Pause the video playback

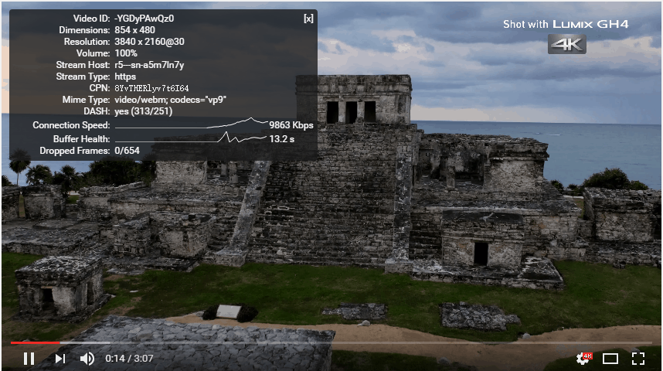(x=29, y=359)
